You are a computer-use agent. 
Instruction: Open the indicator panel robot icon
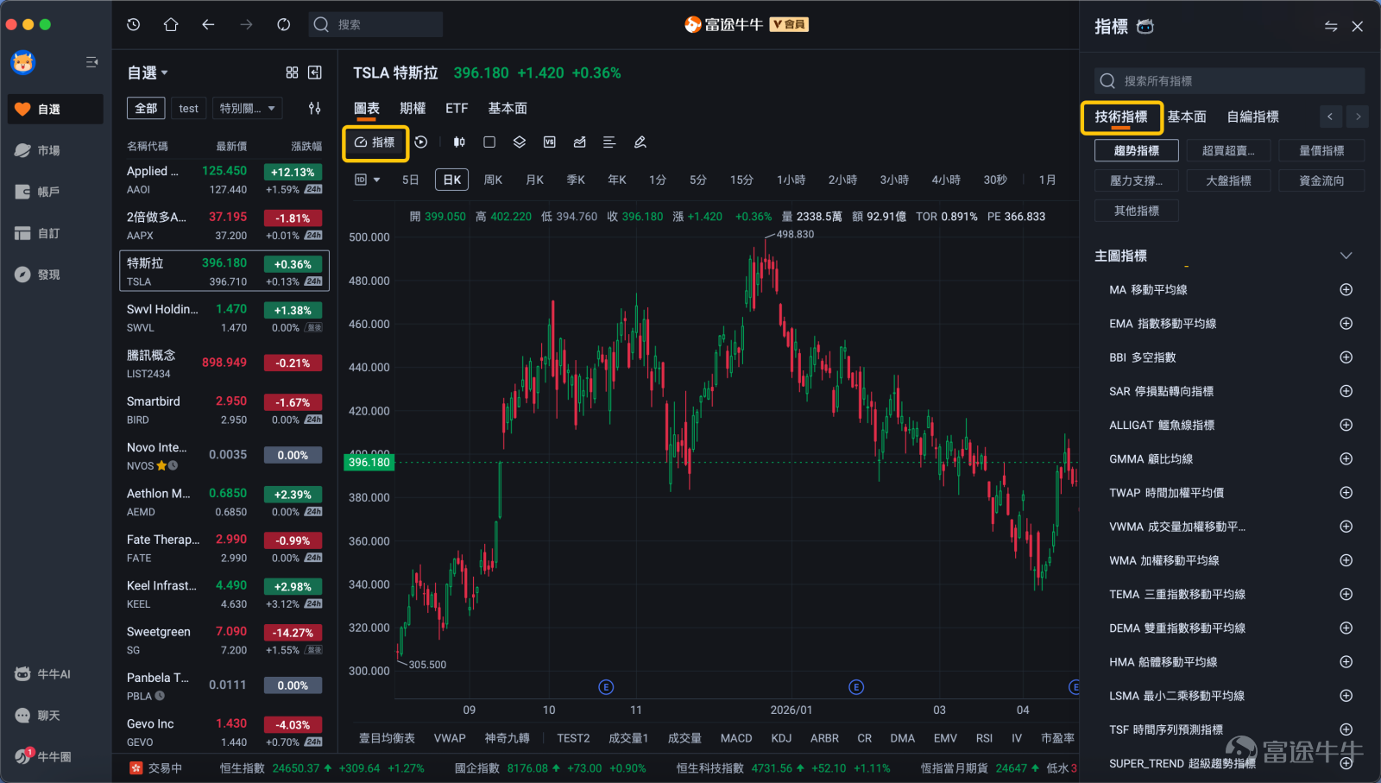click(1145, 27)
